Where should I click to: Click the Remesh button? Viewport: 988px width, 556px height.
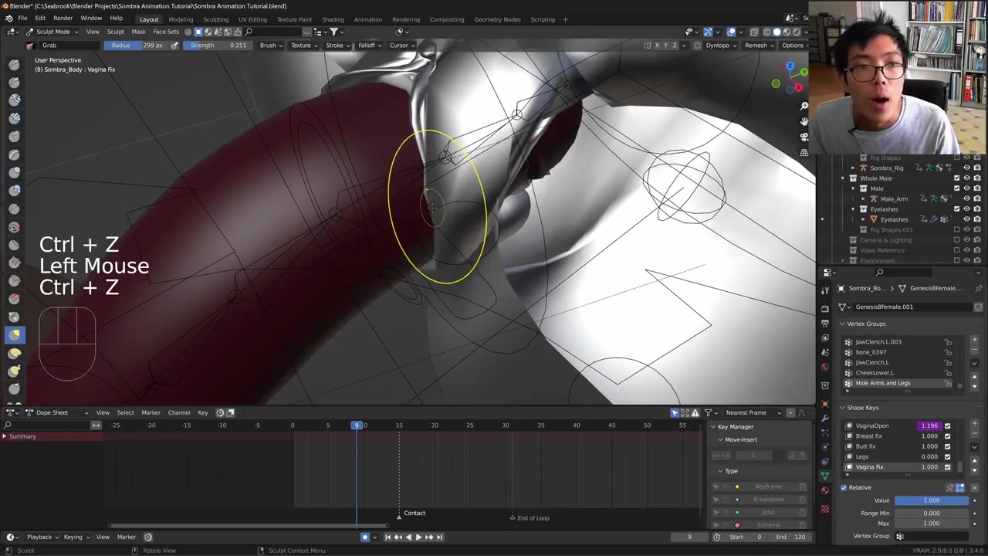click(x=756, y=46)
